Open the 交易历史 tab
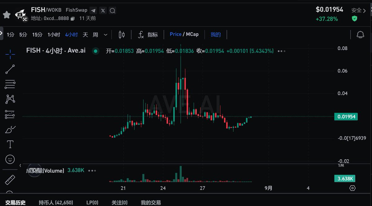 coord(15,203)
